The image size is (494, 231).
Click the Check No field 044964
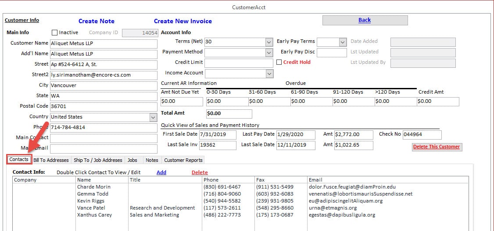[422, 135]
